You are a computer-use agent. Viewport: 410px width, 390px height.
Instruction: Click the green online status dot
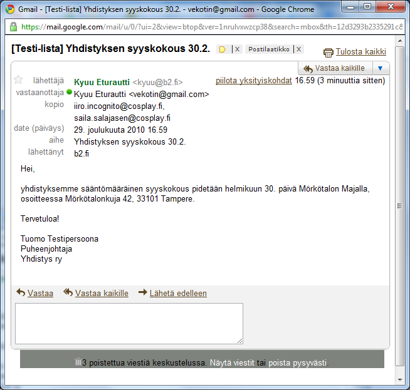point(70,92)
